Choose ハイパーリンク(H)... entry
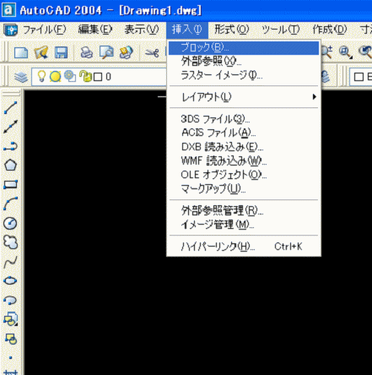The width and height of the screenshot is (372, 375). 244,247
